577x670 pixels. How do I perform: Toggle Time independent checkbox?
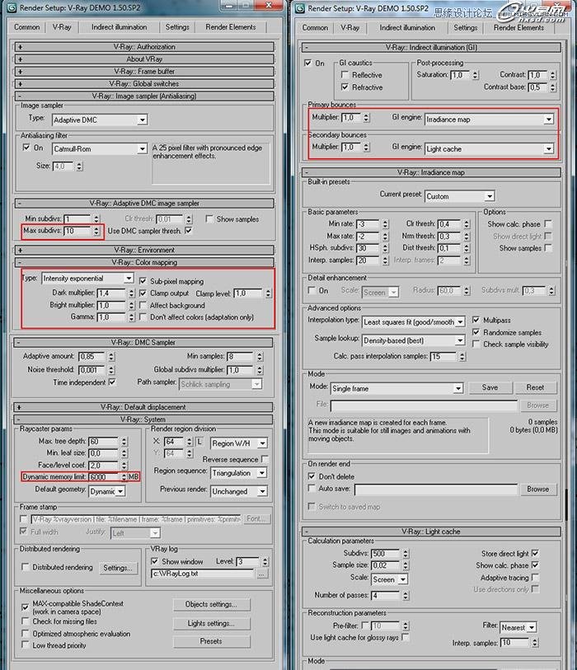pyautogui.click(x=112, y=382)
